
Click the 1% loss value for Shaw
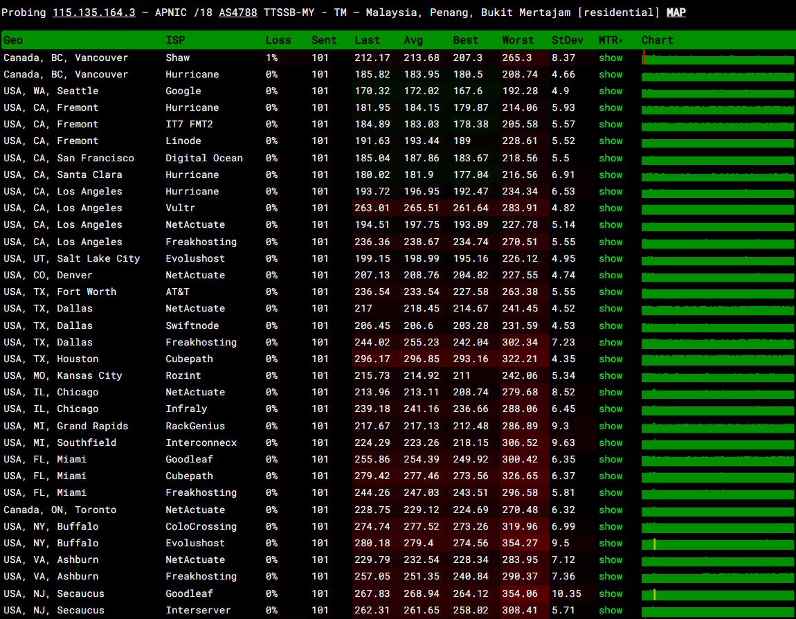[x=271, y=58]
